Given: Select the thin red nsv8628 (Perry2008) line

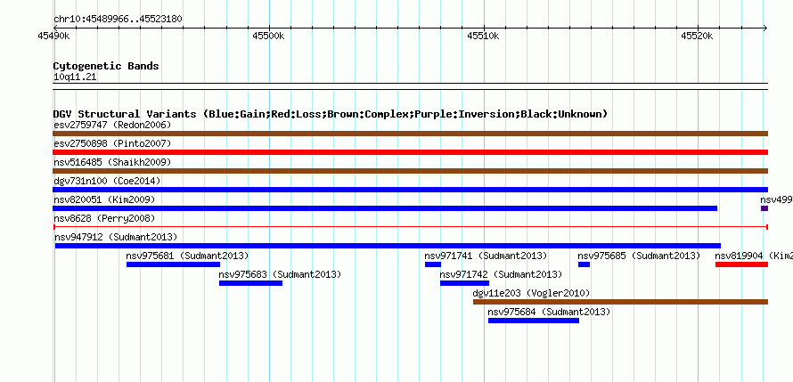Looking at the screenshot, I should [x=410, y=227].
